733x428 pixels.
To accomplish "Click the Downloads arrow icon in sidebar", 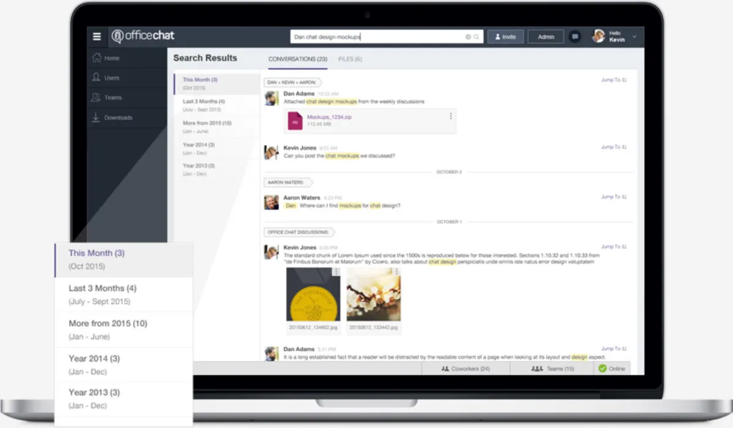I will [96, 117].
